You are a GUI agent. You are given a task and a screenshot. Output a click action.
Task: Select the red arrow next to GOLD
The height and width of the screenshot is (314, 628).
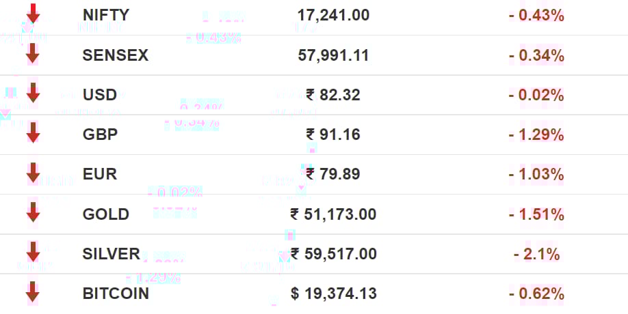pos(33,212)
